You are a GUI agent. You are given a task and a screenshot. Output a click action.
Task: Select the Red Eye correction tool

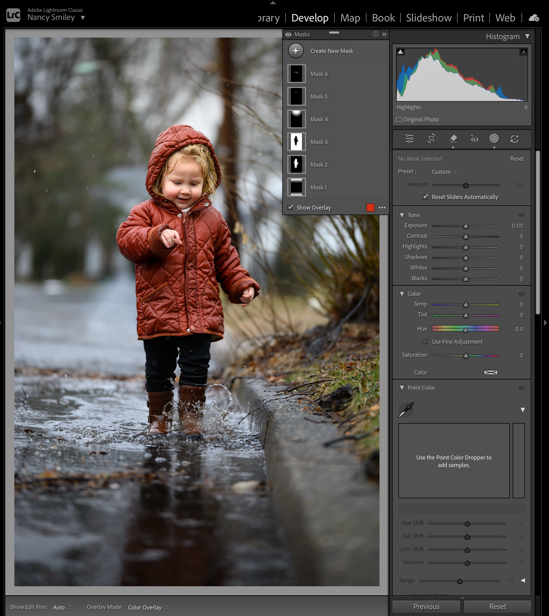click(474, 139)
